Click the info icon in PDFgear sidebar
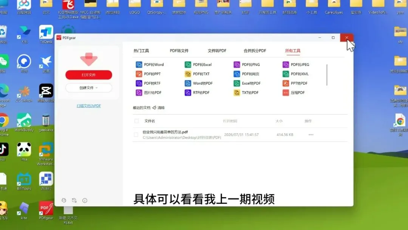This screenshot has height=230, width=408. point(85,200)
